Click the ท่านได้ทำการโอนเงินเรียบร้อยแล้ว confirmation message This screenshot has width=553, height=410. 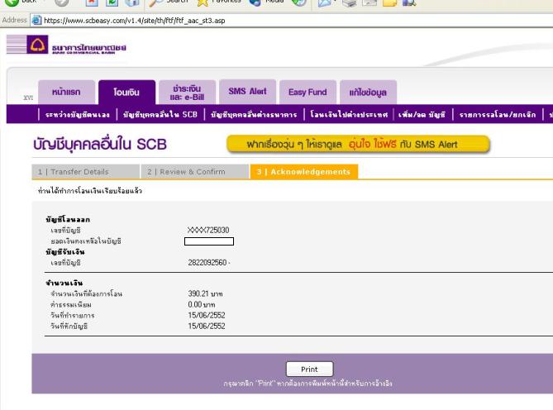(x=90, y=191)
